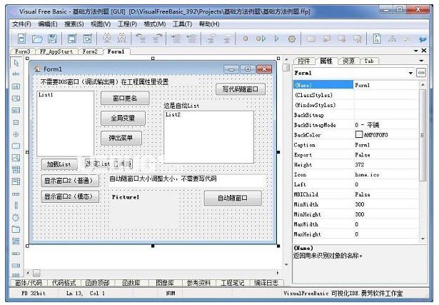Click the blue bird toolbar icon
439x305 pixels.
423,39
